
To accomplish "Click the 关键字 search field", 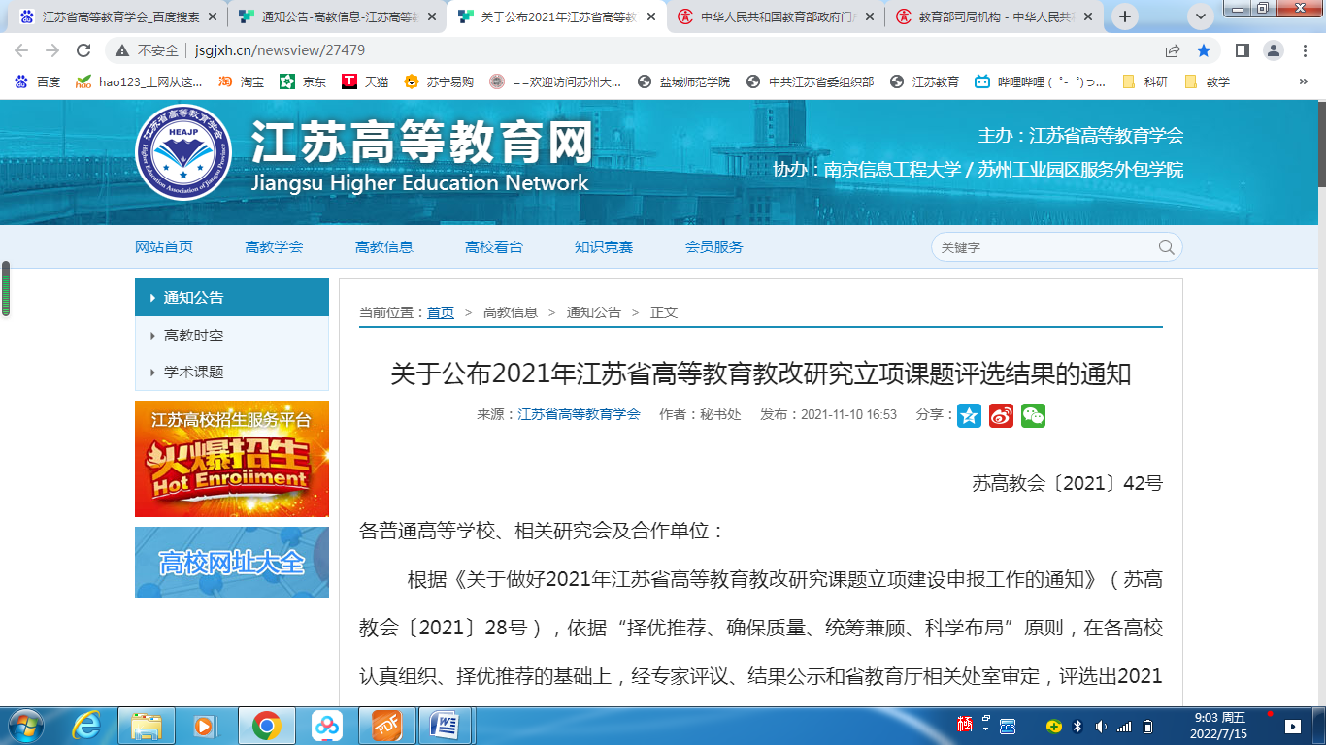I will click(x=1044, y=247).
